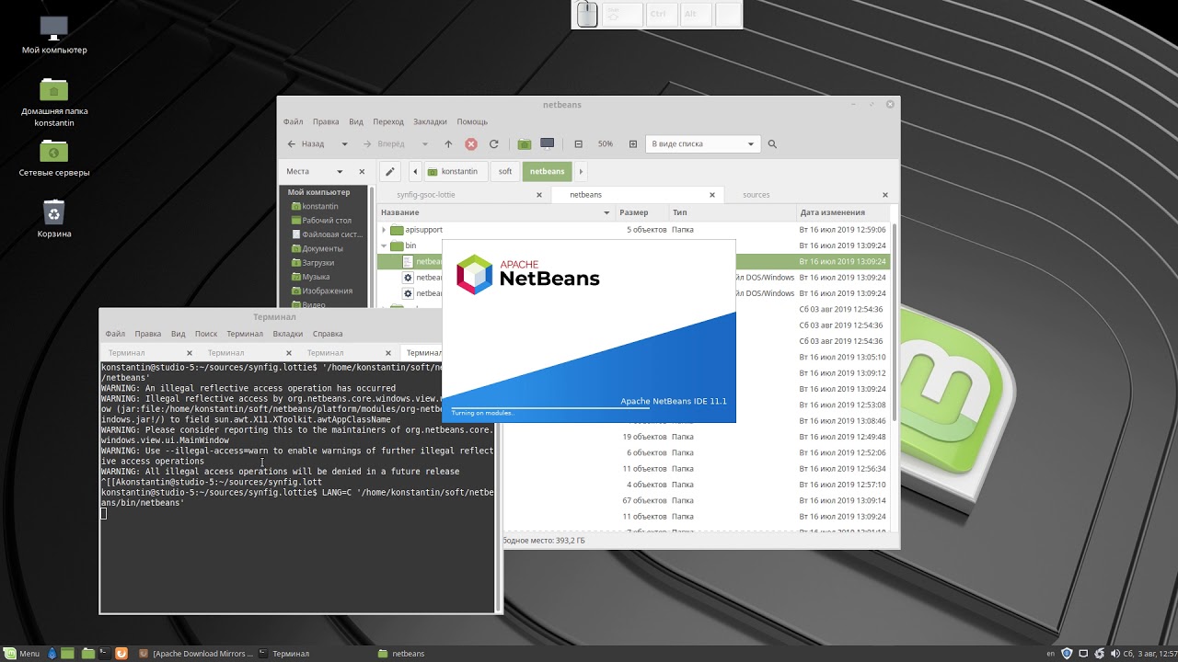
Task: Open Правка menu in file manager
Action: click(x=326, y=121)
